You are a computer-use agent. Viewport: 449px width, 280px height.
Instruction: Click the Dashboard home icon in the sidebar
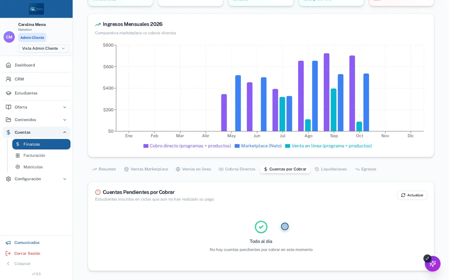pyautogui.click(x=8, y=65)
